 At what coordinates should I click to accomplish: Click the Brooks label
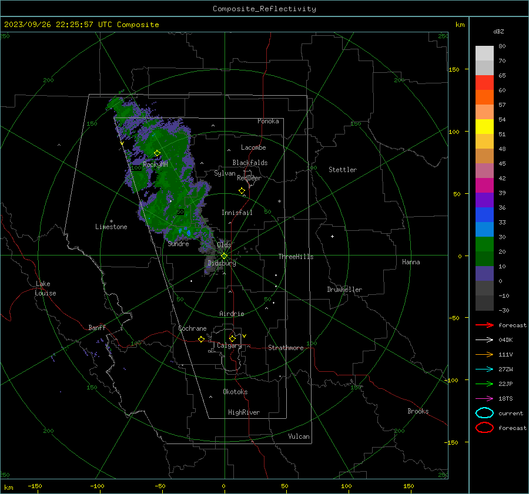pyautogui.click(x=418, y=411)
